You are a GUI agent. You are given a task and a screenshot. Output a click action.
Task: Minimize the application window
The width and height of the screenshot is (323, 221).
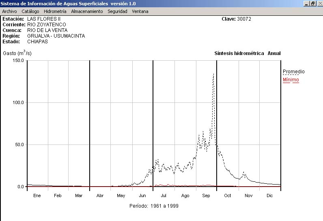pyautogui.click(x=307, y=3)
